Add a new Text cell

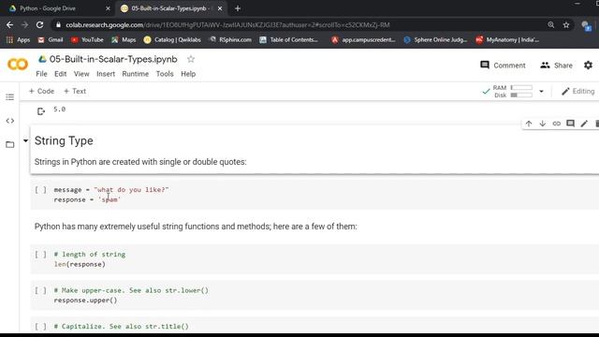point(75,91)
